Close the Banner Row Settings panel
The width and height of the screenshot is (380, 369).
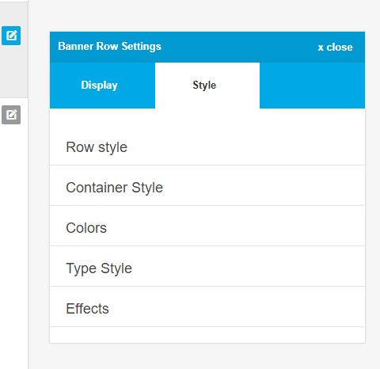pos(335,47)
